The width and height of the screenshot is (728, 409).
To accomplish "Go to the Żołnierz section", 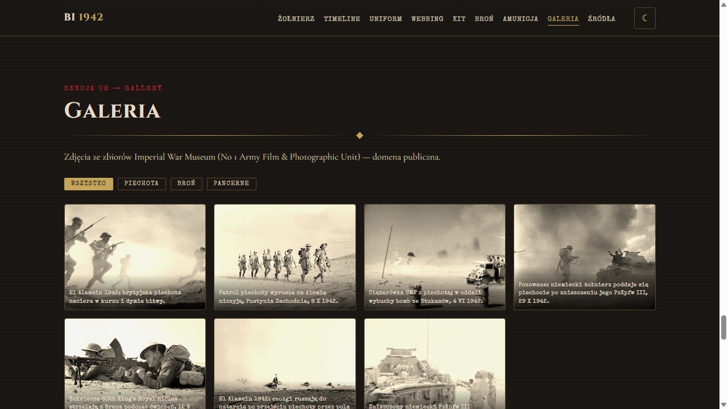I will click(x=296, y=19).
